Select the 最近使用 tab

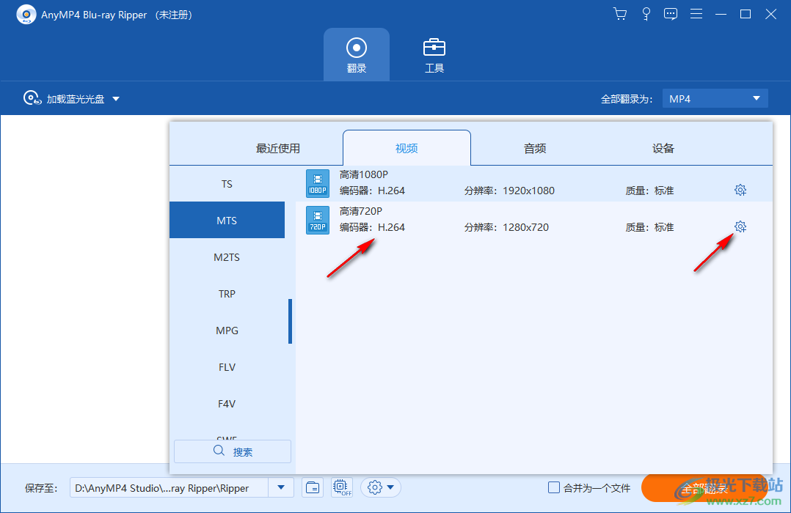[x=278, y=149]
